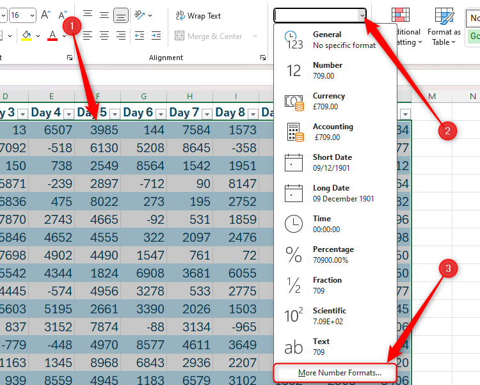
Task: Open the number format dropdown arrow
Action: click(362, 15)
